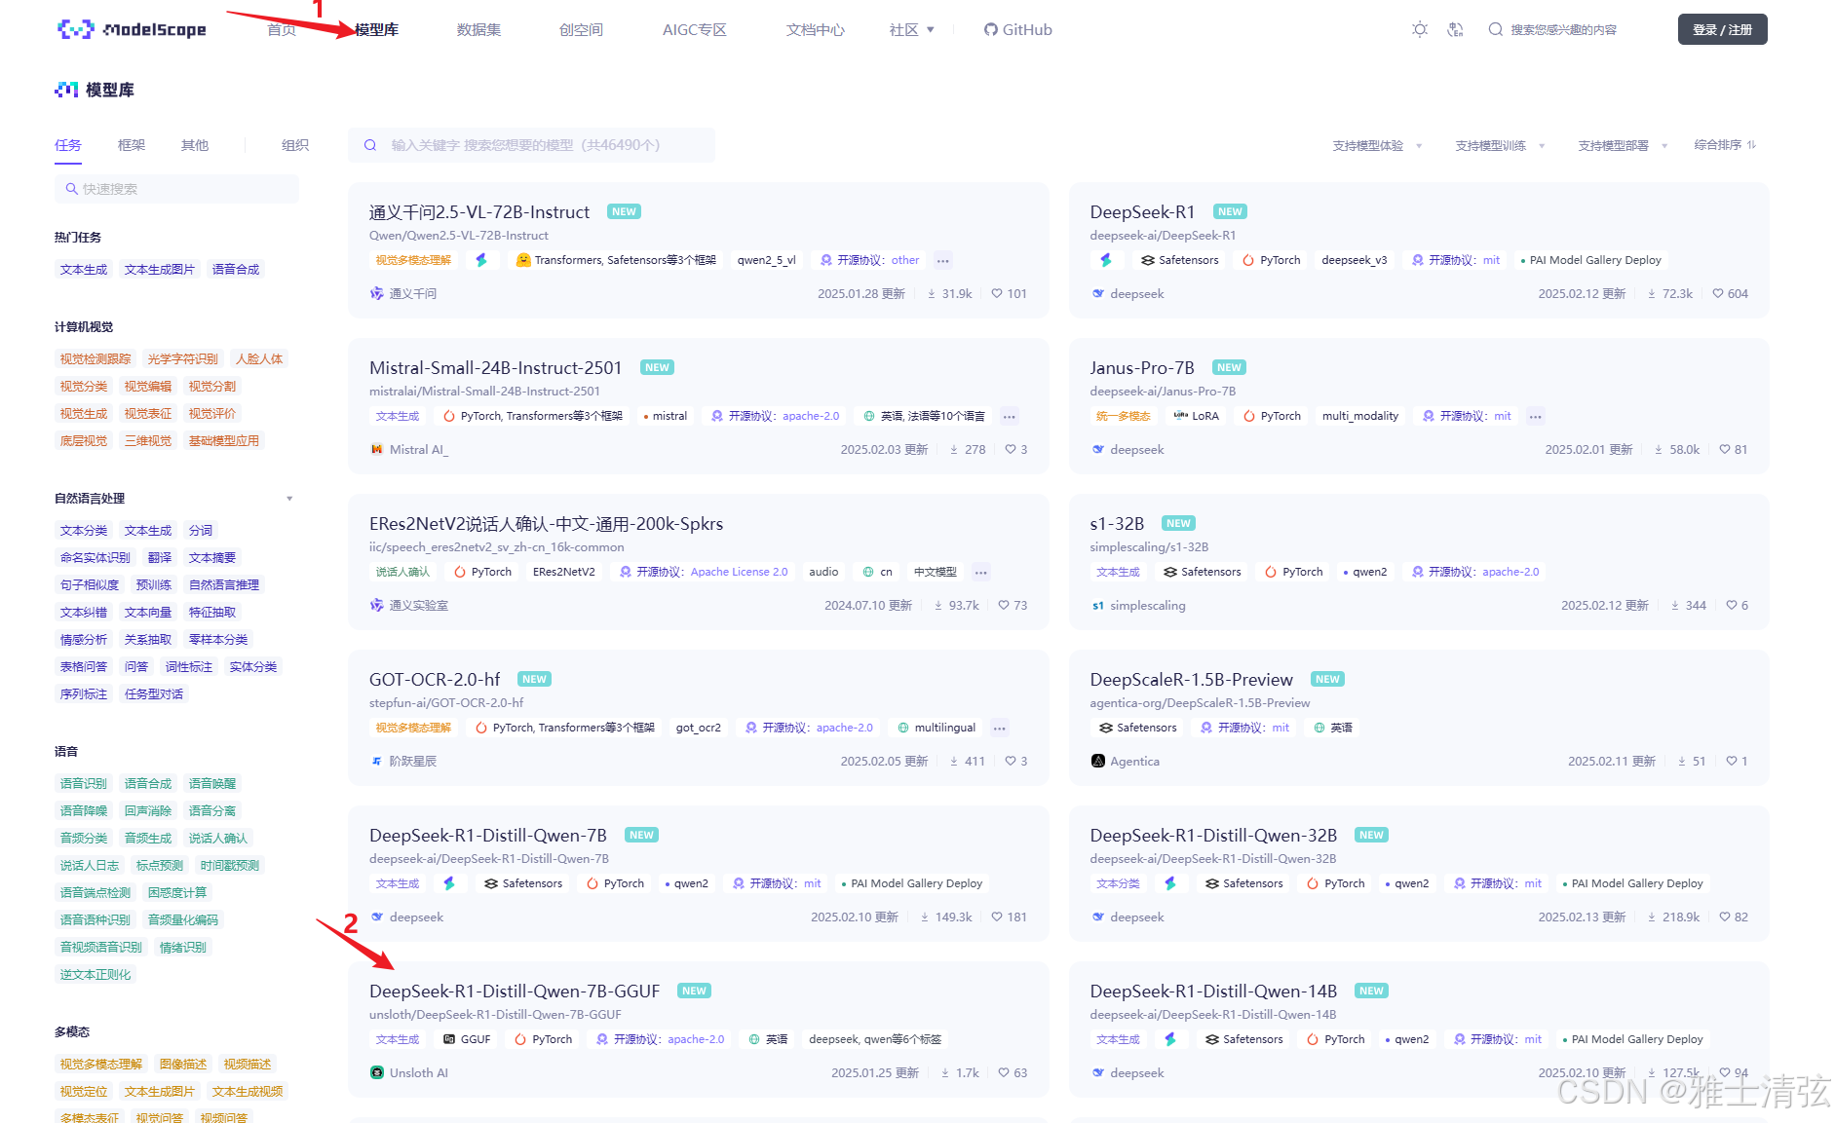Switch to the 组织 filter tab
Screen dimensions: 1835x1123
point(295,145)
